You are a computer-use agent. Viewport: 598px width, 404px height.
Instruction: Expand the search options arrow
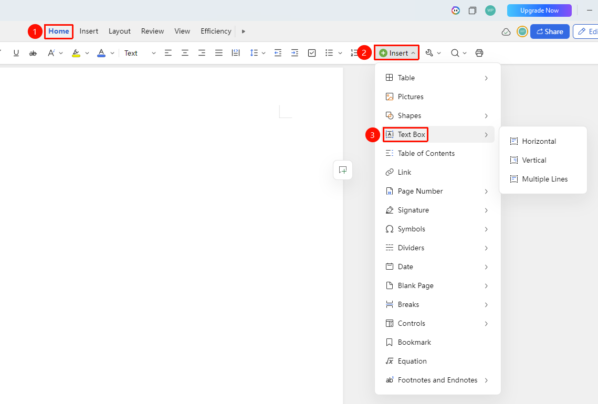[465, 54]
